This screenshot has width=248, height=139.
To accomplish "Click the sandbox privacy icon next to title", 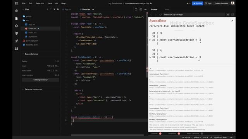I will [x=151, y=3].
